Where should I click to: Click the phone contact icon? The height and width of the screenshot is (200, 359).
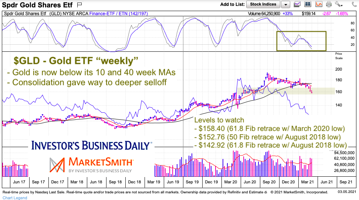click(x=354, y=4)
